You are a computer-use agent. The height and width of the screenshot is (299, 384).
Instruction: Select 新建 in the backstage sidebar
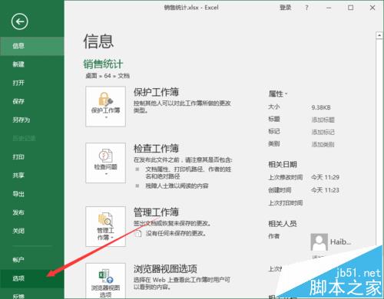point(32,64)
